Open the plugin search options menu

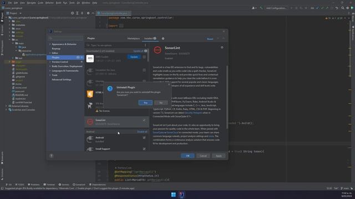[145, 45]
